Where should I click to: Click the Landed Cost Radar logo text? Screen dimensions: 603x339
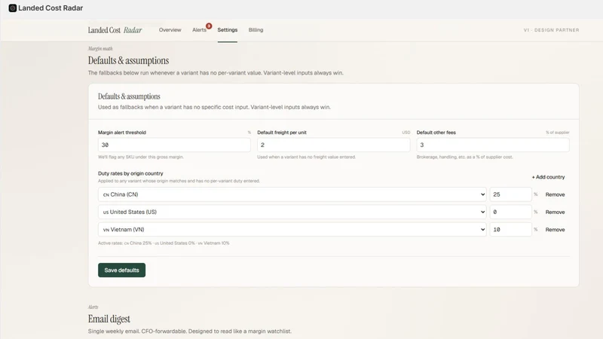(x=115, y=30)
